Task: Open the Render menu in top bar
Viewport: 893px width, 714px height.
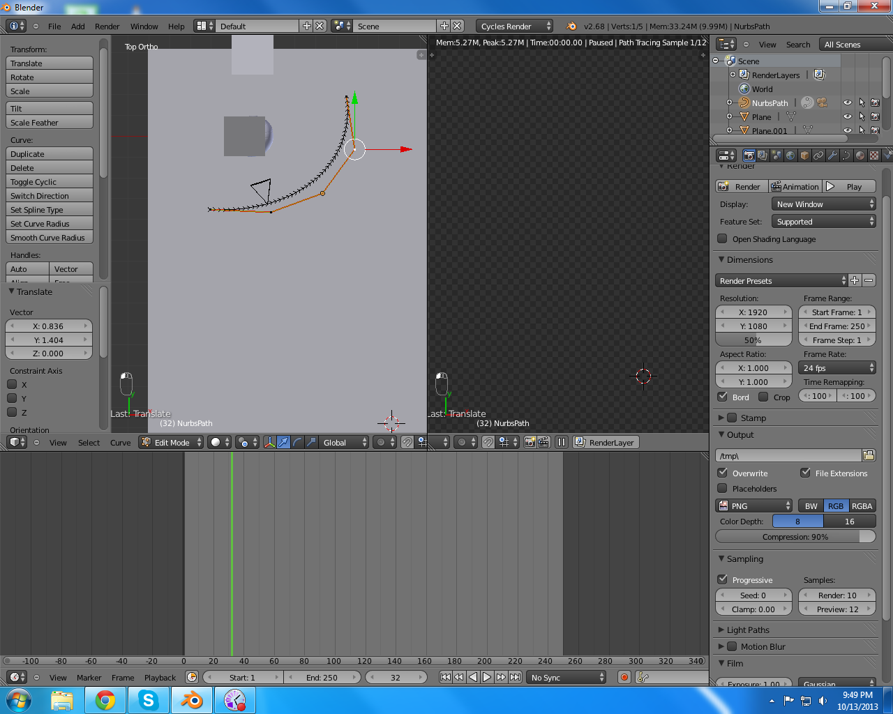Action: (x=107, y=26)
